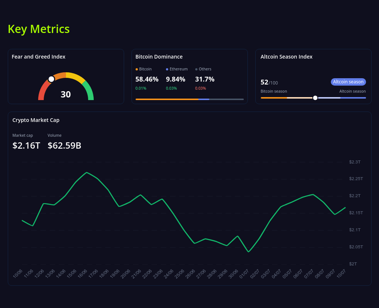Click the Crypto Market Cap title
The width and height of the screenshot is (379, 308).
[36, 120]
